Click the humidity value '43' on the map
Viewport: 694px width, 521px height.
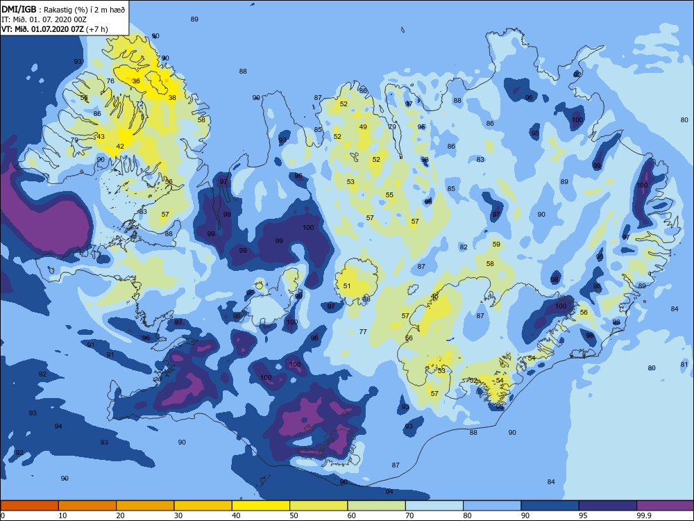[101, 136]
